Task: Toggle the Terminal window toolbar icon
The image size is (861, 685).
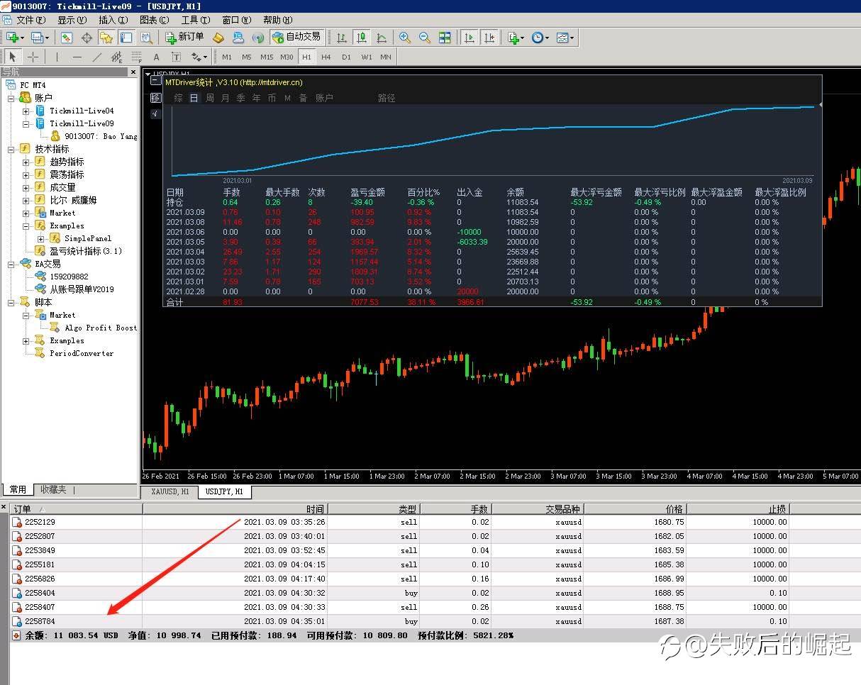Action: click(x=126, y=38)
